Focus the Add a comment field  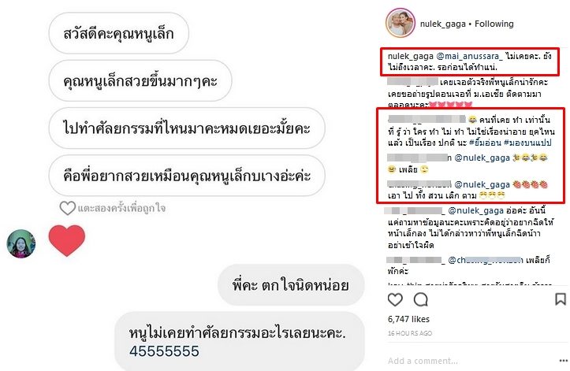pyautogui.click(x=469, y=361)
